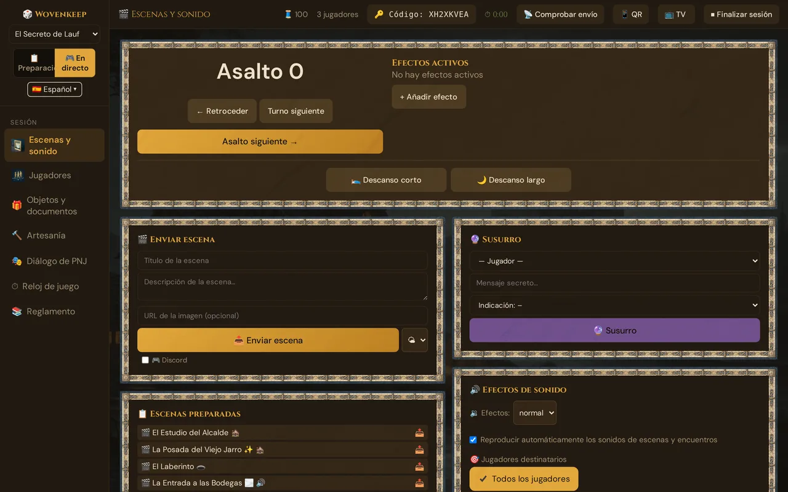
Task: Send the El Estudio del Alcalde scene
Action: [x=419, y=433]
